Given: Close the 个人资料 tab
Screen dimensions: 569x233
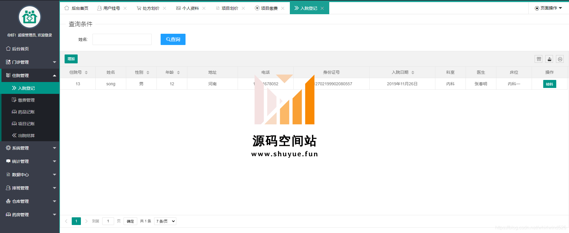Looking at the screenshot, I should tap(204, 8).
